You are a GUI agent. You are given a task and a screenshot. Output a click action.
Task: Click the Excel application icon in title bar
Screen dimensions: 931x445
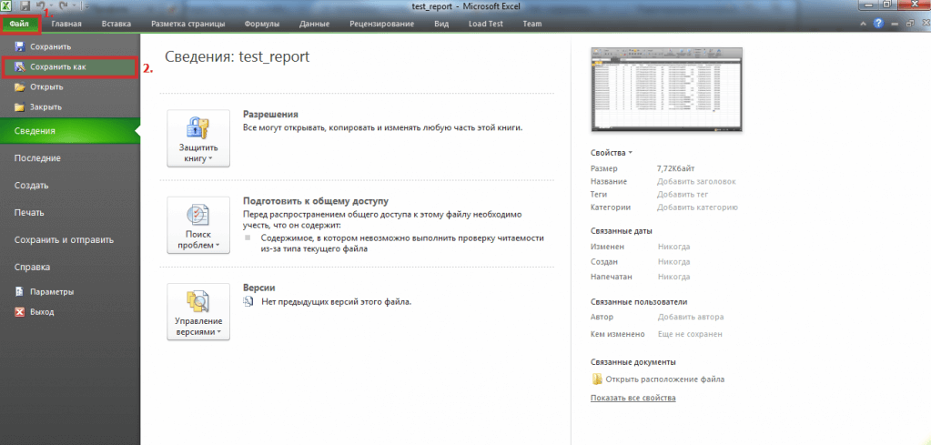coord(6,6)
